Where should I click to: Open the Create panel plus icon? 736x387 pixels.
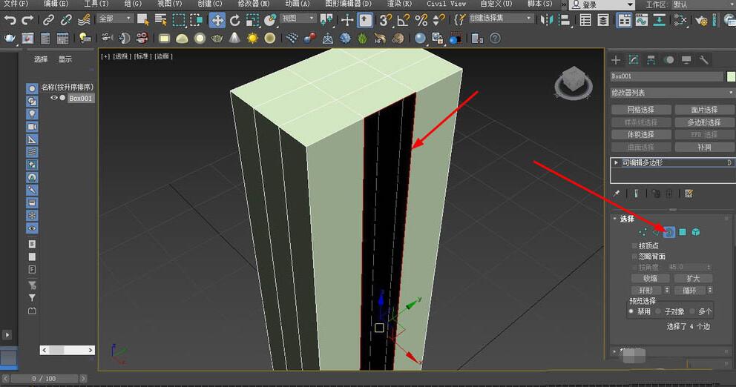point(616,59)
